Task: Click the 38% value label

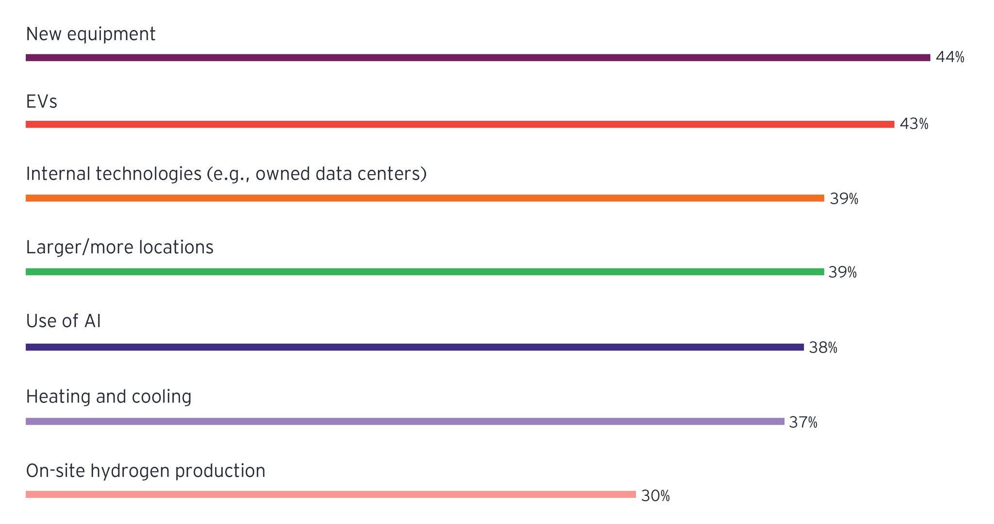Action: click(823, 348)
